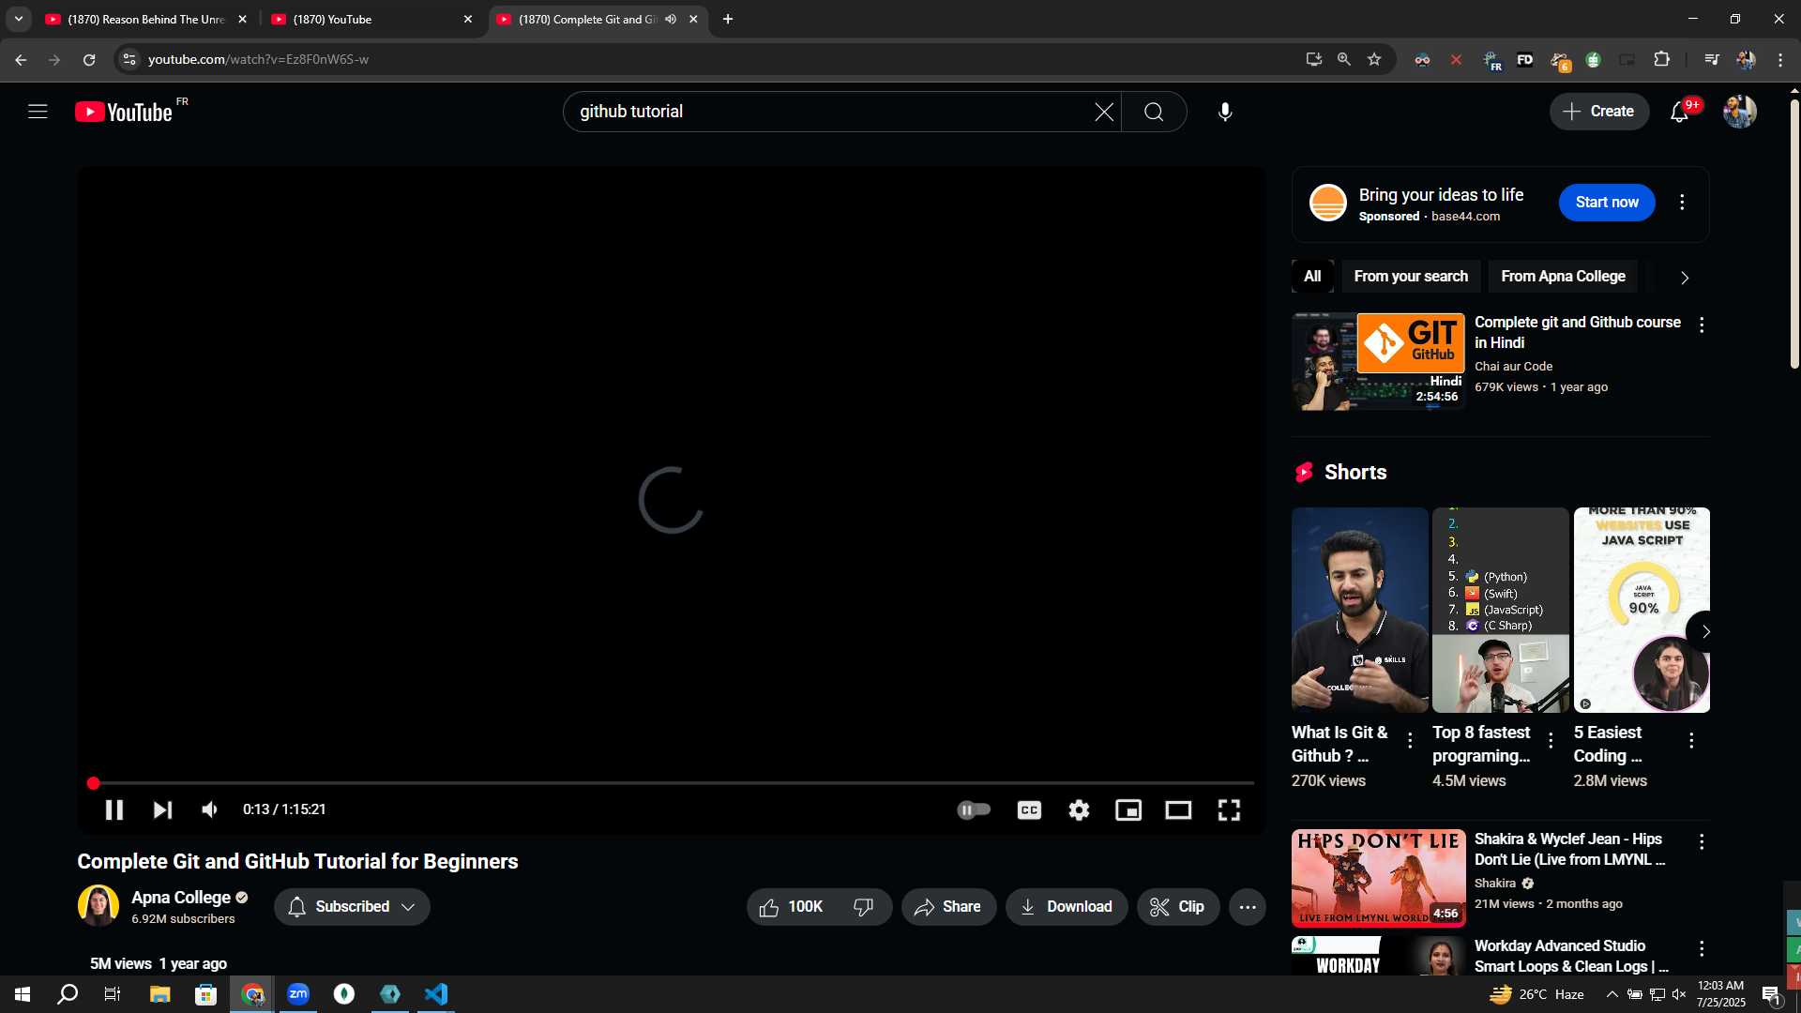This screenshot has height=1013, width=1801.
Task: Enable miniplayer mode
Action: (1128, 809)
